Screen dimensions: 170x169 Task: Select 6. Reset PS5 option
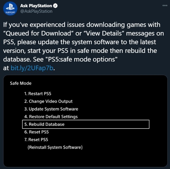(x=36, y=132)
